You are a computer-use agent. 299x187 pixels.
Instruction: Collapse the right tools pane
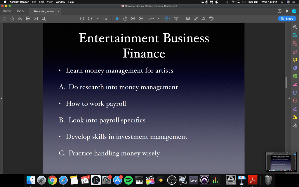tap(289, 98)
